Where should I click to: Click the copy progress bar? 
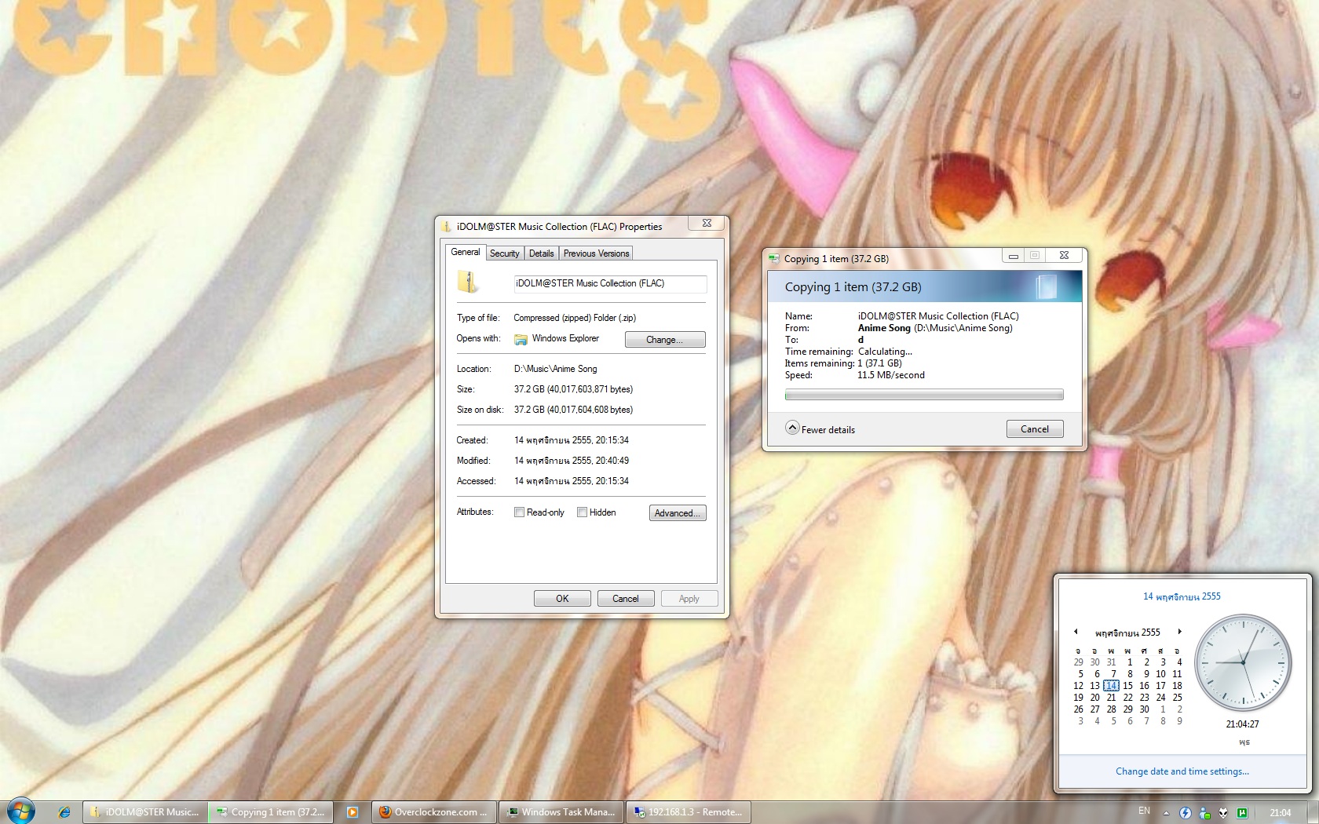coord(924,395)
